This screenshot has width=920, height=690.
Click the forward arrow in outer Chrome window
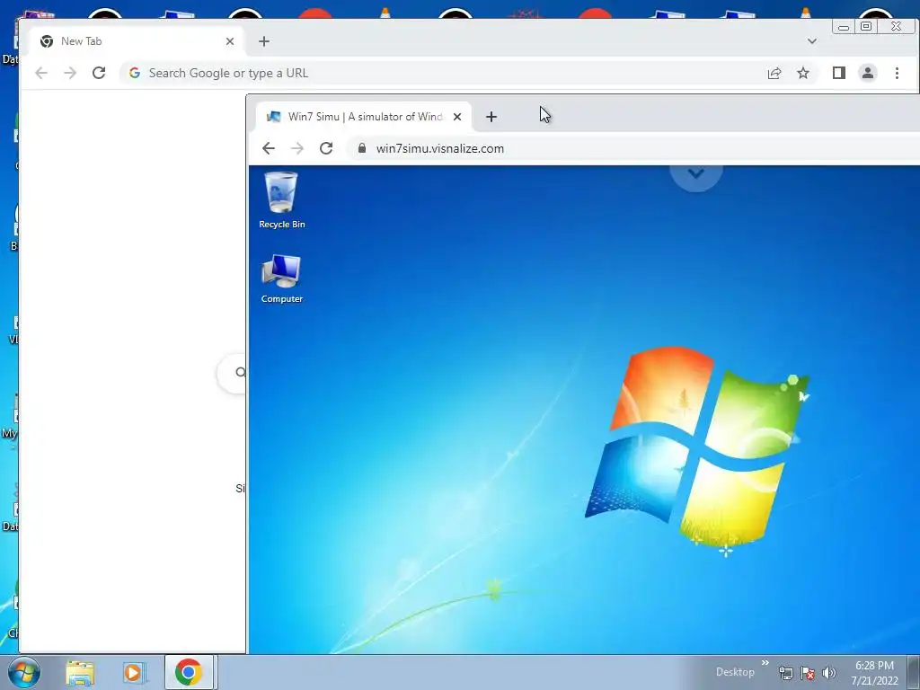coord(70,73)
